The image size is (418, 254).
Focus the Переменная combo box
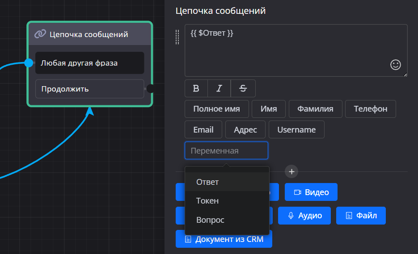[226, 151]
